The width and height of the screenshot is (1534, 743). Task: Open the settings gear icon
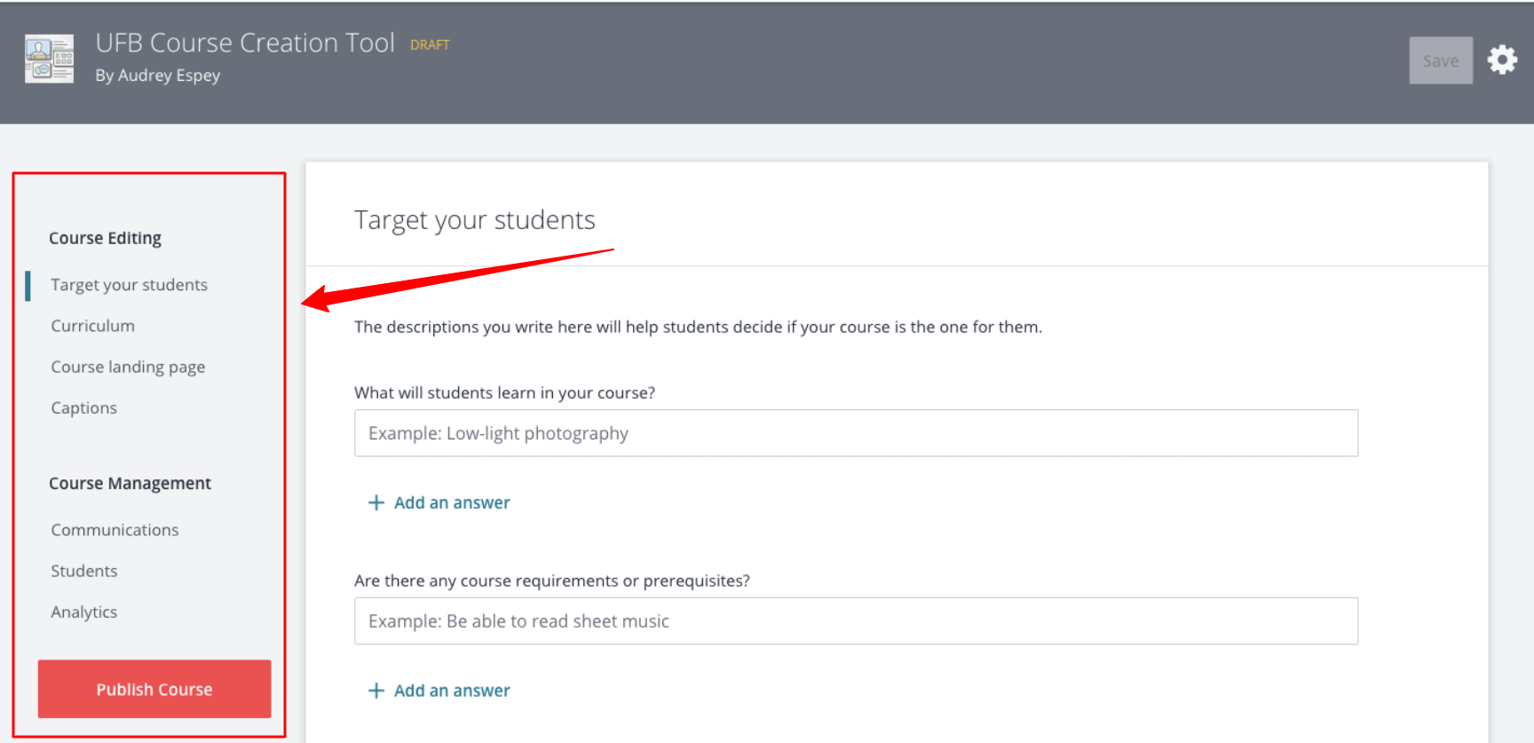pos(1502,60)
